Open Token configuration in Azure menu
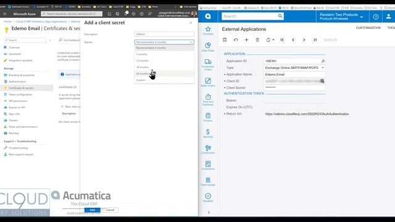This screenshot has height=222, width=395. 20,94
